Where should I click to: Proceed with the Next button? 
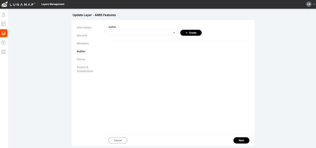coord(241,140)
